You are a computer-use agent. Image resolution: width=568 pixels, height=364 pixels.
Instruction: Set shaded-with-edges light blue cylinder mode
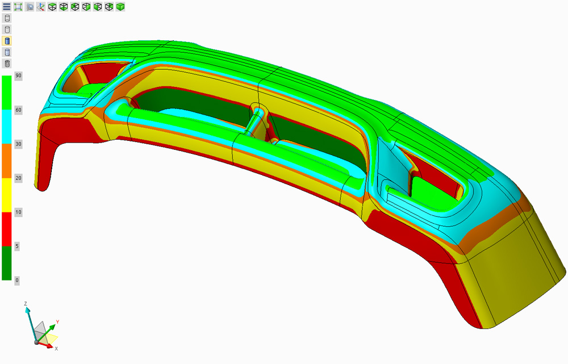tap(6, 52)
